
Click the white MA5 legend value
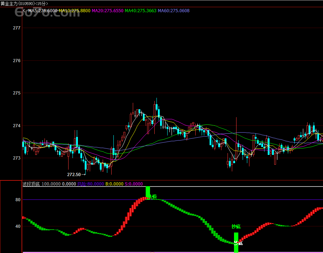click(43, 11)
